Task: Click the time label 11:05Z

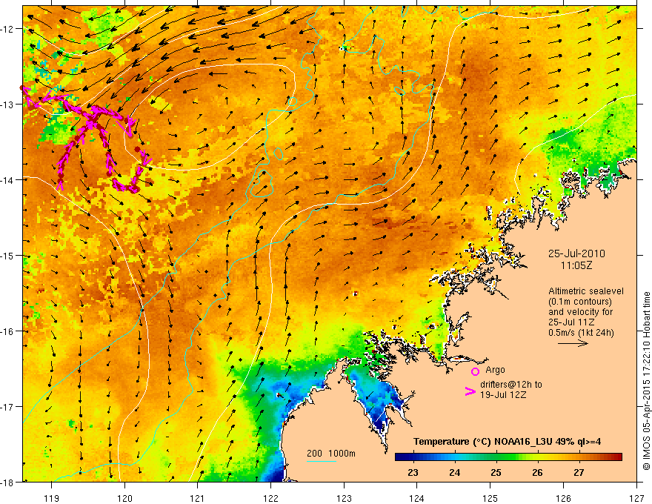Action: point(576,265)
